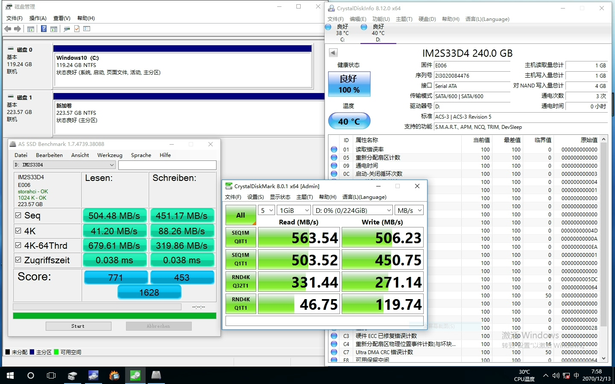615x384 pixels.
Task: Click the previous disk arrow in CrystalDiskInfo
Action: 333,52
